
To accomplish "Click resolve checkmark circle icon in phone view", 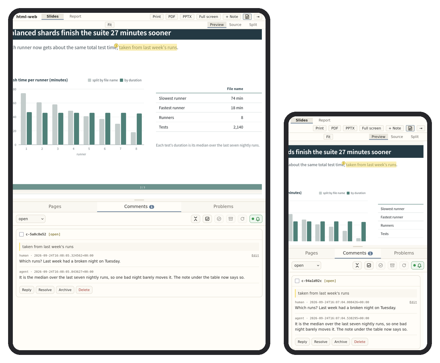I will coord(381,266).
